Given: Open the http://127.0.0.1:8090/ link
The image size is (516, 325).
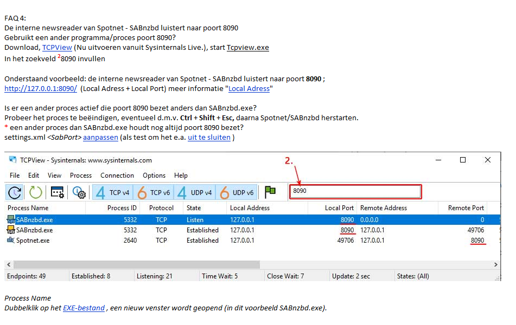Looking at the screenshot, I should pyautogui.click(x=41, y=89).
